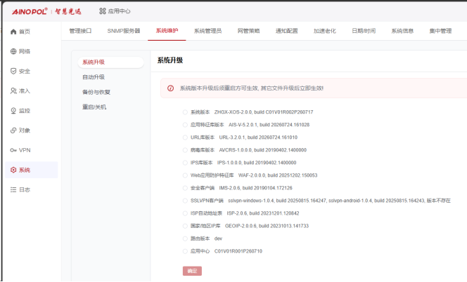
Task: Select the ISP自动地址表 radio button
Action: tap(185, 213)
